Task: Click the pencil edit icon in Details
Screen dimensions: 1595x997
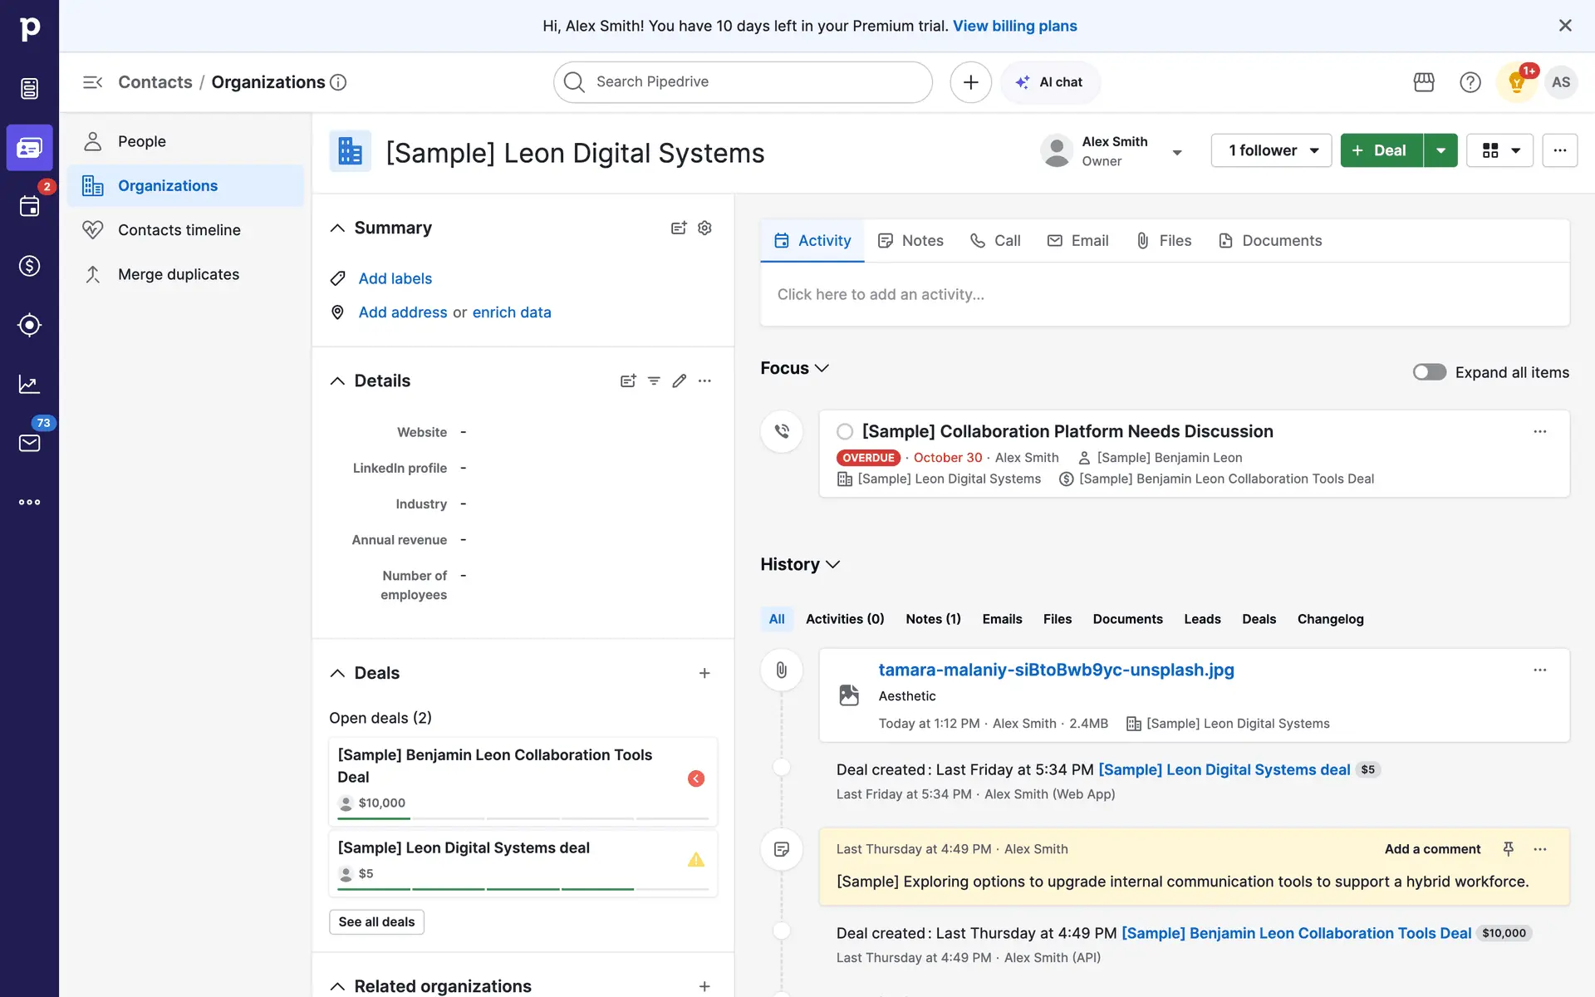Action: tap(680, 381)
